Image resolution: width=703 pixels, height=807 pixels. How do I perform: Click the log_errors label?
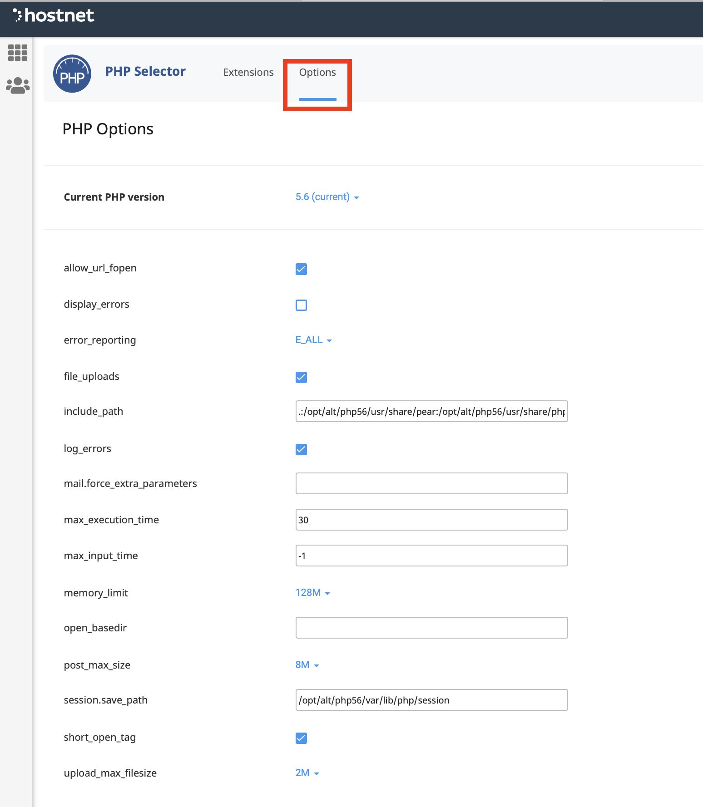tap(87, 449)
